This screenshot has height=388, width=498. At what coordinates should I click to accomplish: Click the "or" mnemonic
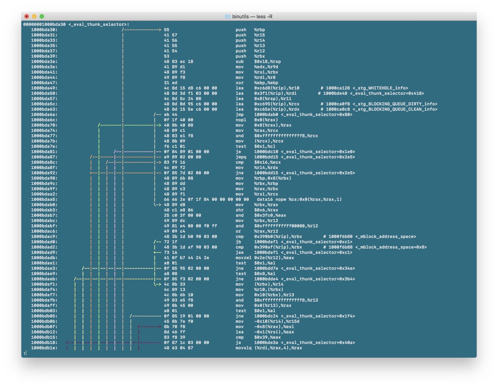238,231
